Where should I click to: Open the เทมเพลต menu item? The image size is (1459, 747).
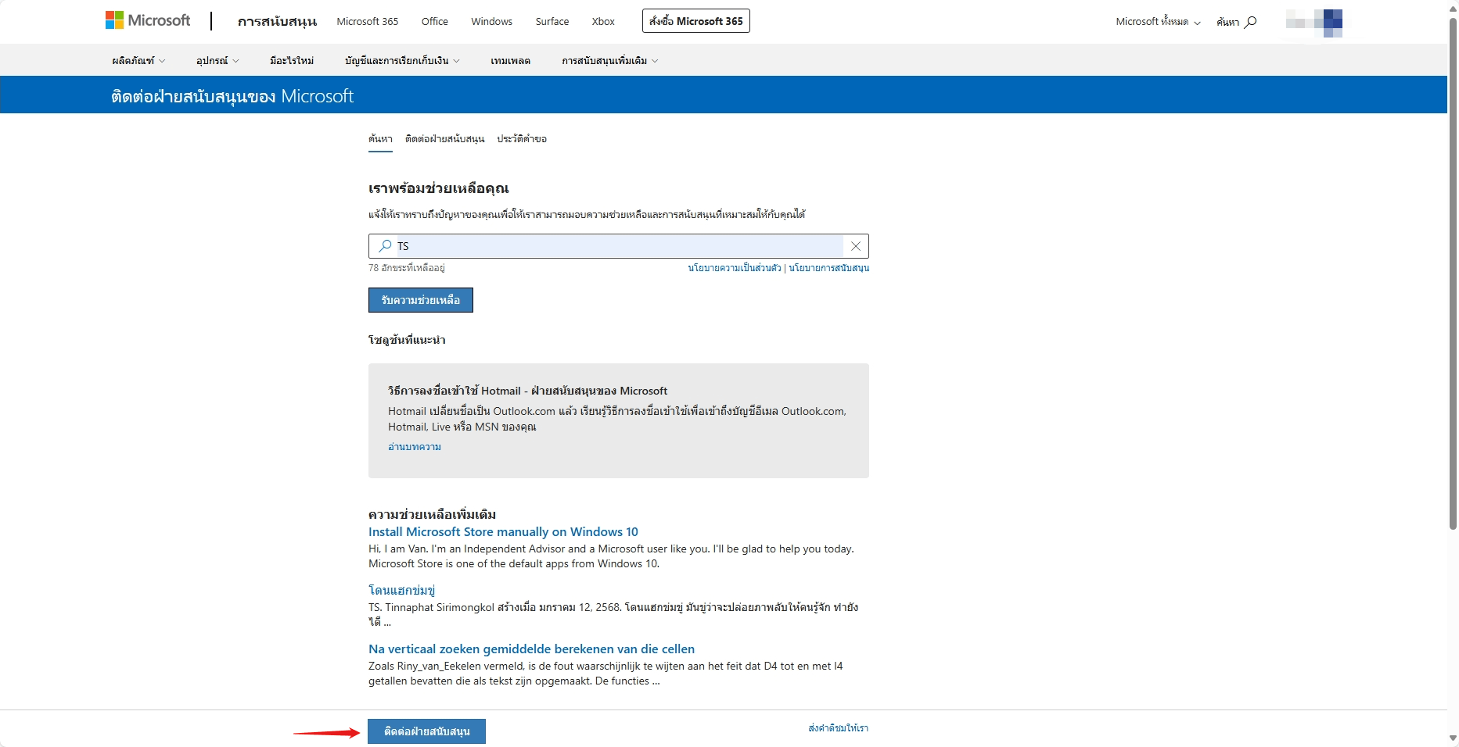click(511, 61)
